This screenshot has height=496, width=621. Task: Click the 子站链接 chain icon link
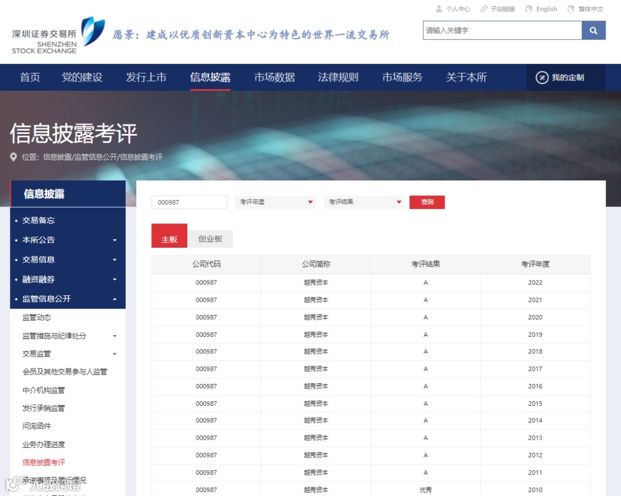point(497,9)
